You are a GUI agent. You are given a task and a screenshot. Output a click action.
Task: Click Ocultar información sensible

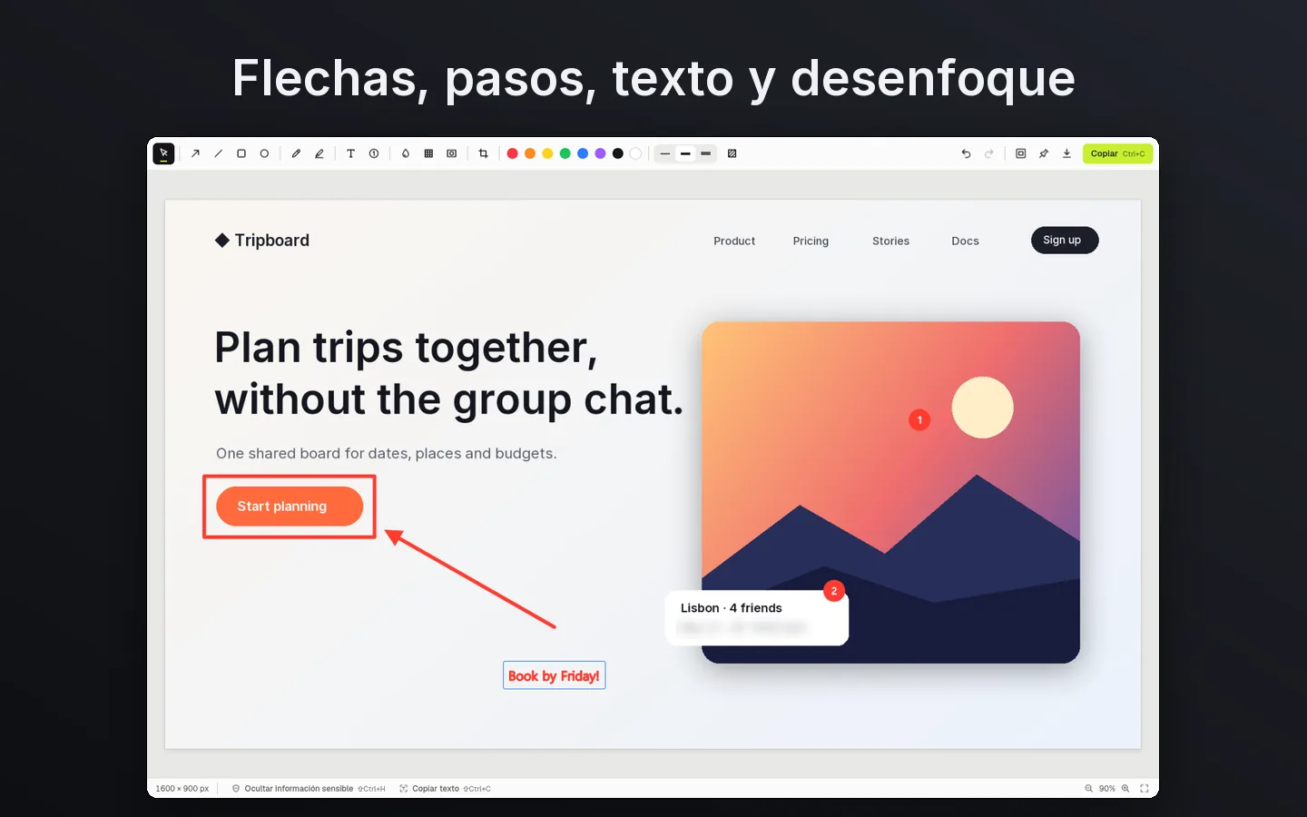[x=309, y=789]
